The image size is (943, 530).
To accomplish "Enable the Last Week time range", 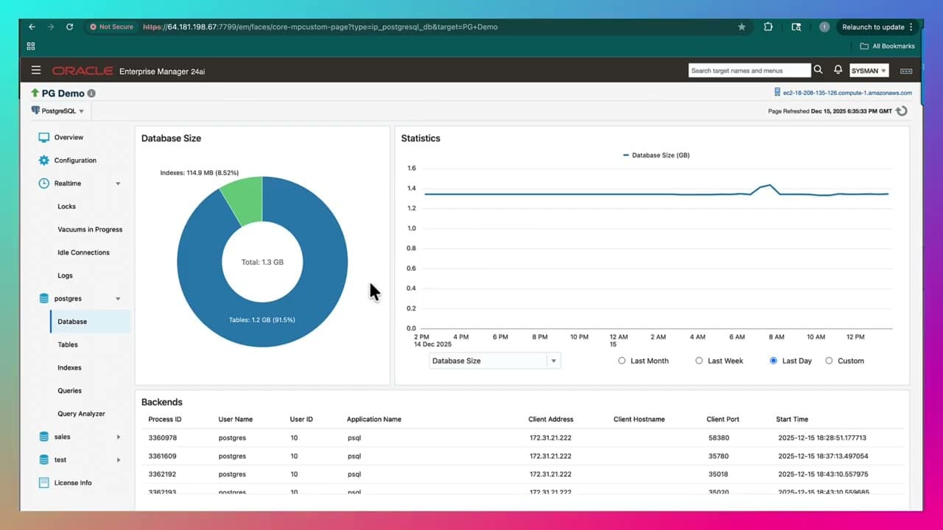I will [x=698, y=361].
